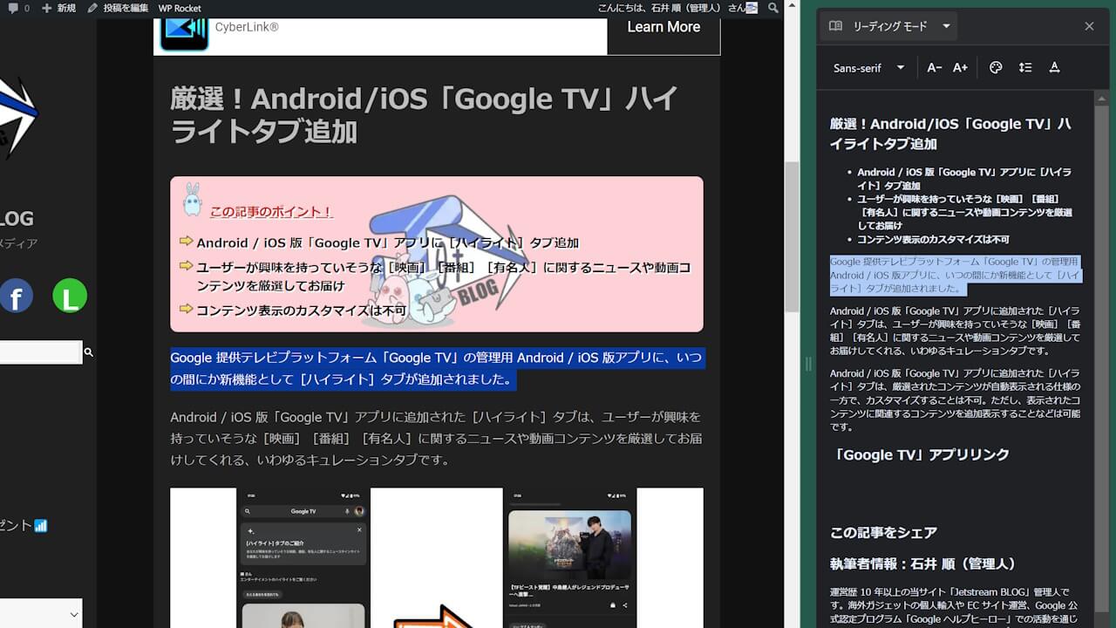Open the 新規 menu in the admin bar

tap(58, 8)
